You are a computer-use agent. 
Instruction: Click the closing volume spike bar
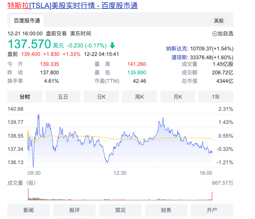(212, 196)
